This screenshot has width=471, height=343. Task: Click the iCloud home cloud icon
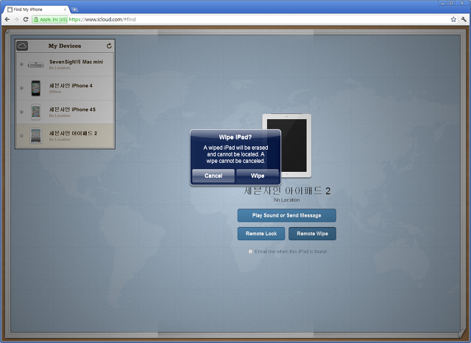(22, 46)
